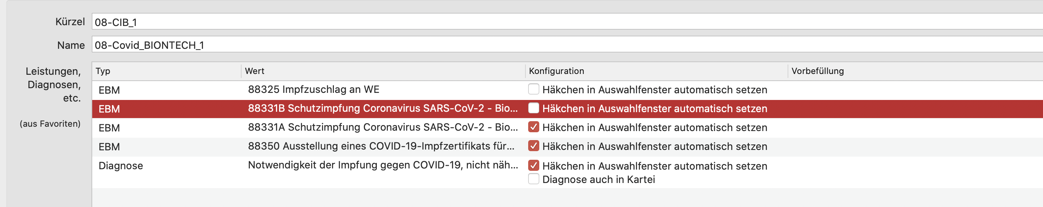
Task: Uncheck auto-check for 88331A Schutzimpfung row
Action: [x=533, y=127]
